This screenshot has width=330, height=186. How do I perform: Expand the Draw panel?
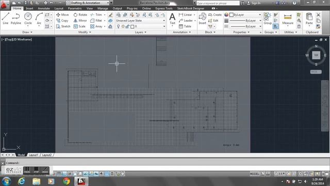[x=27, y=32]
